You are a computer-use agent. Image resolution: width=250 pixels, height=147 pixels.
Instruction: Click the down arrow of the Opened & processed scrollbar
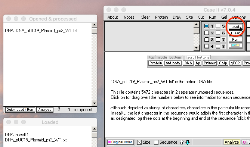95,103
